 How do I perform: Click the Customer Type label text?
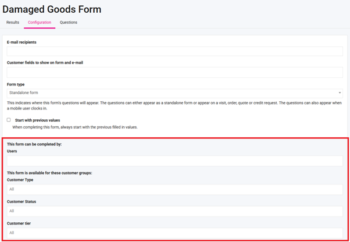click(x=20, y=180)
